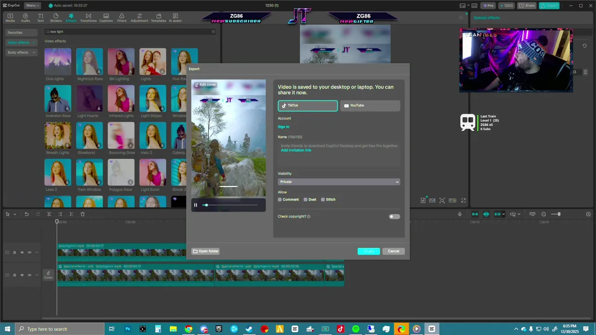This screenshot has width=596, height=335.
Task: Click the Check copyright help icon
Action: click(x=309, y=216)
